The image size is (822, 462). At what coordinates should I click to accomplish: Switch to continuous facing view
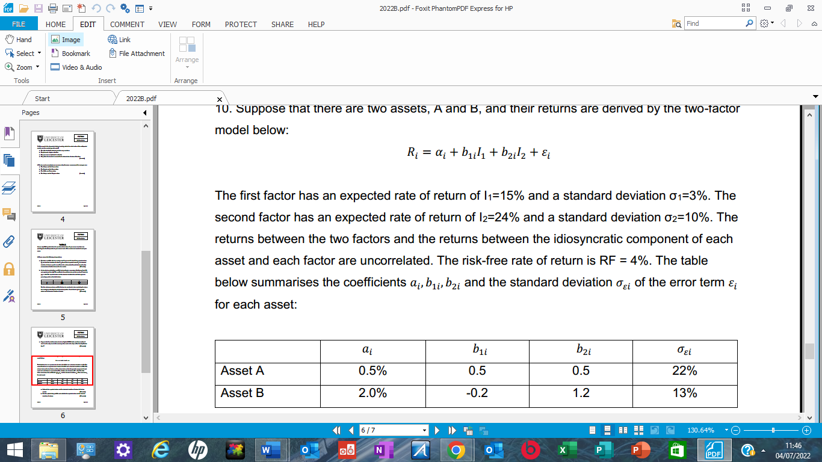click(638, 430)
